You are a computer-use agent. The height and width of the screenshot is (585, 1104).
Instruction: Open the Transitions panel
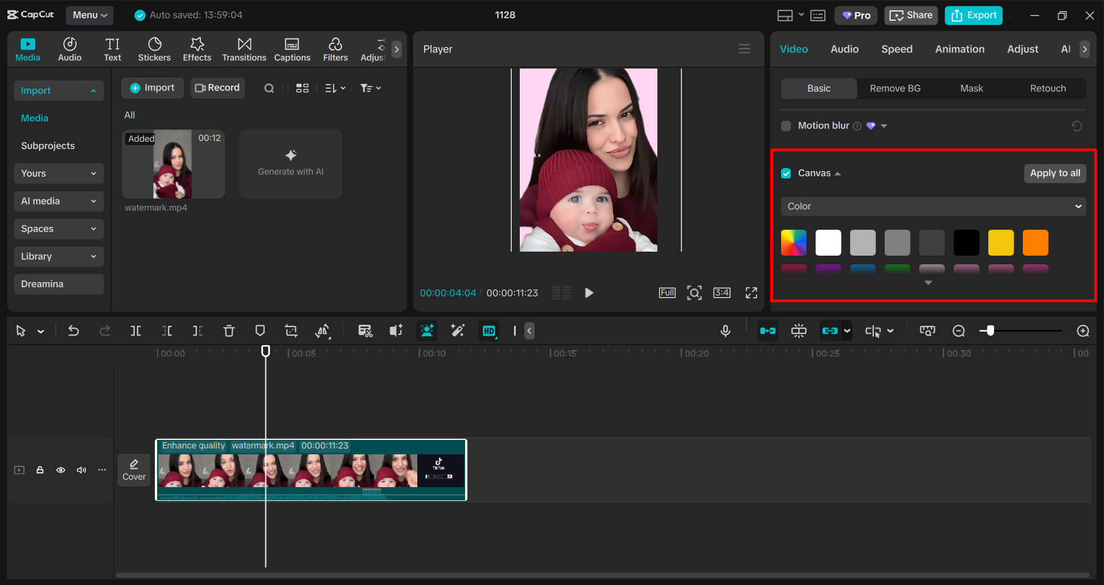[244, 49]
